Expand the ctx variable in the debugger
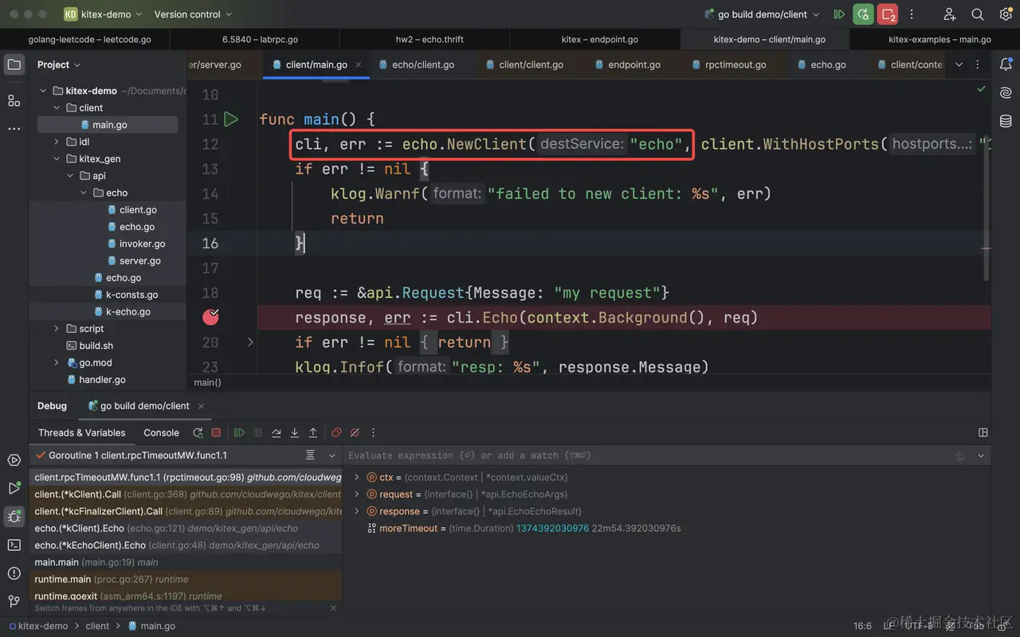The image size is (1020, 637). [357, 478]
